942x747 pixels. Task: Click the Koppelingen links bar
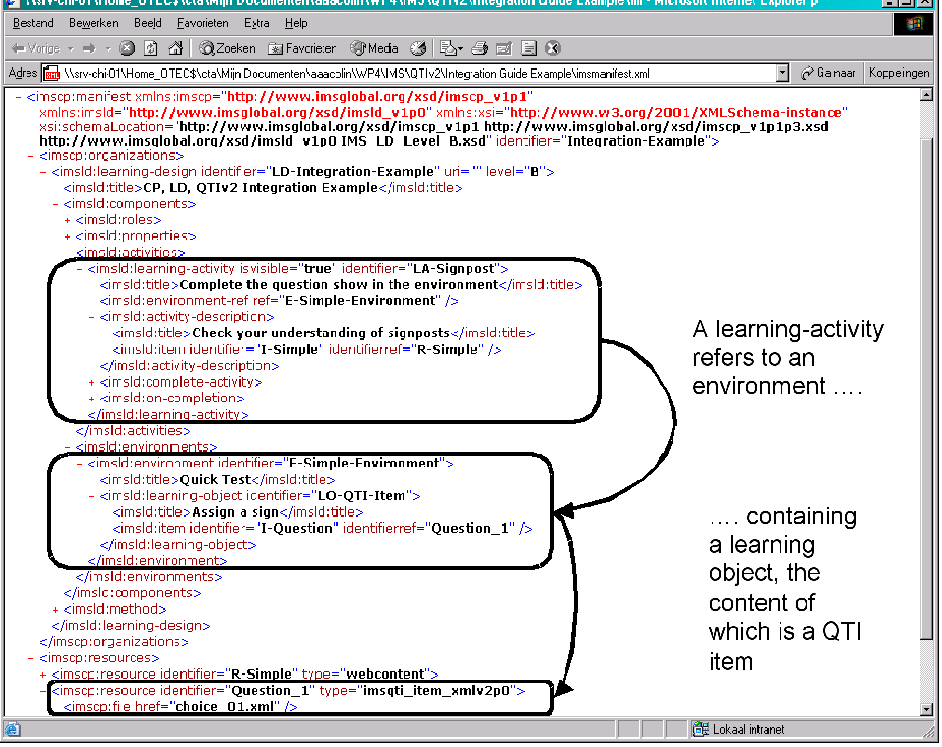(x=899, y=73)
